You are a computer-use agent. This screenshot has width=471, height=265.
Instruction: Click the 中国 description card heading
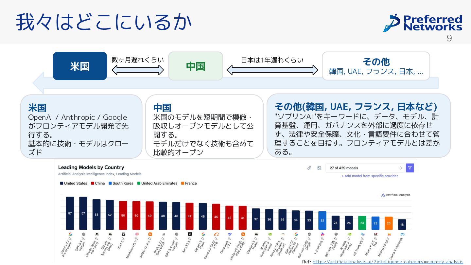[162, 108]
